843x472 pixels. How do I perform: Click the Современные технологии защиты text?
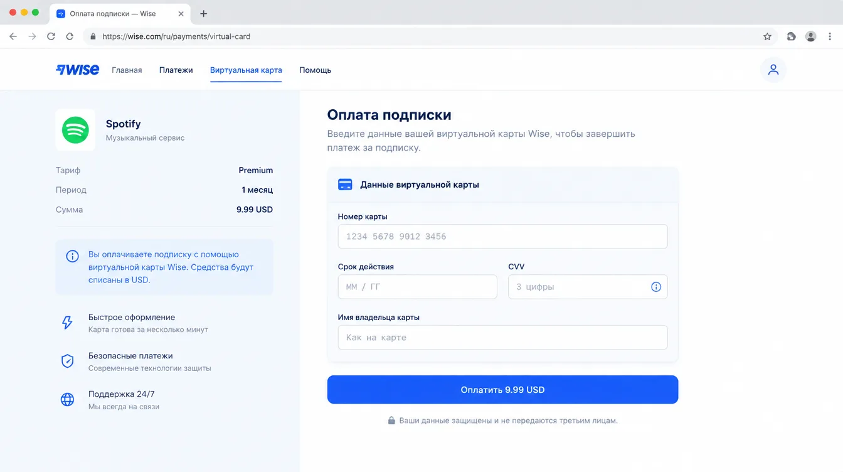[149, 368]
